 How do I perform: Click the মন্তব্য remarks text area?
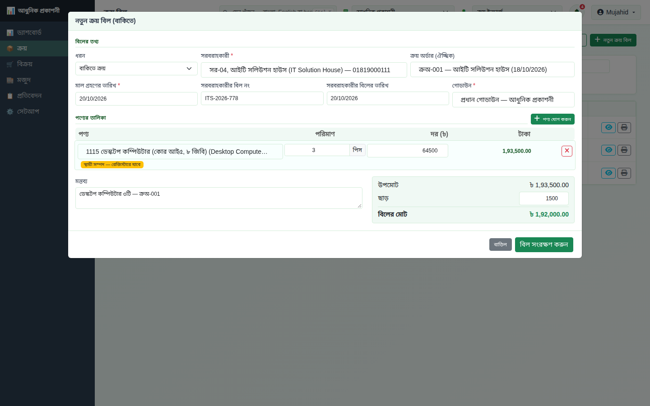coord(218,198)
